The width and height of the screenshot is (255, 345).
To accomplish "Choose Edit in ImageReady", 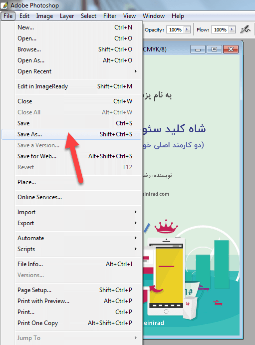I will (x=71, y=86).
